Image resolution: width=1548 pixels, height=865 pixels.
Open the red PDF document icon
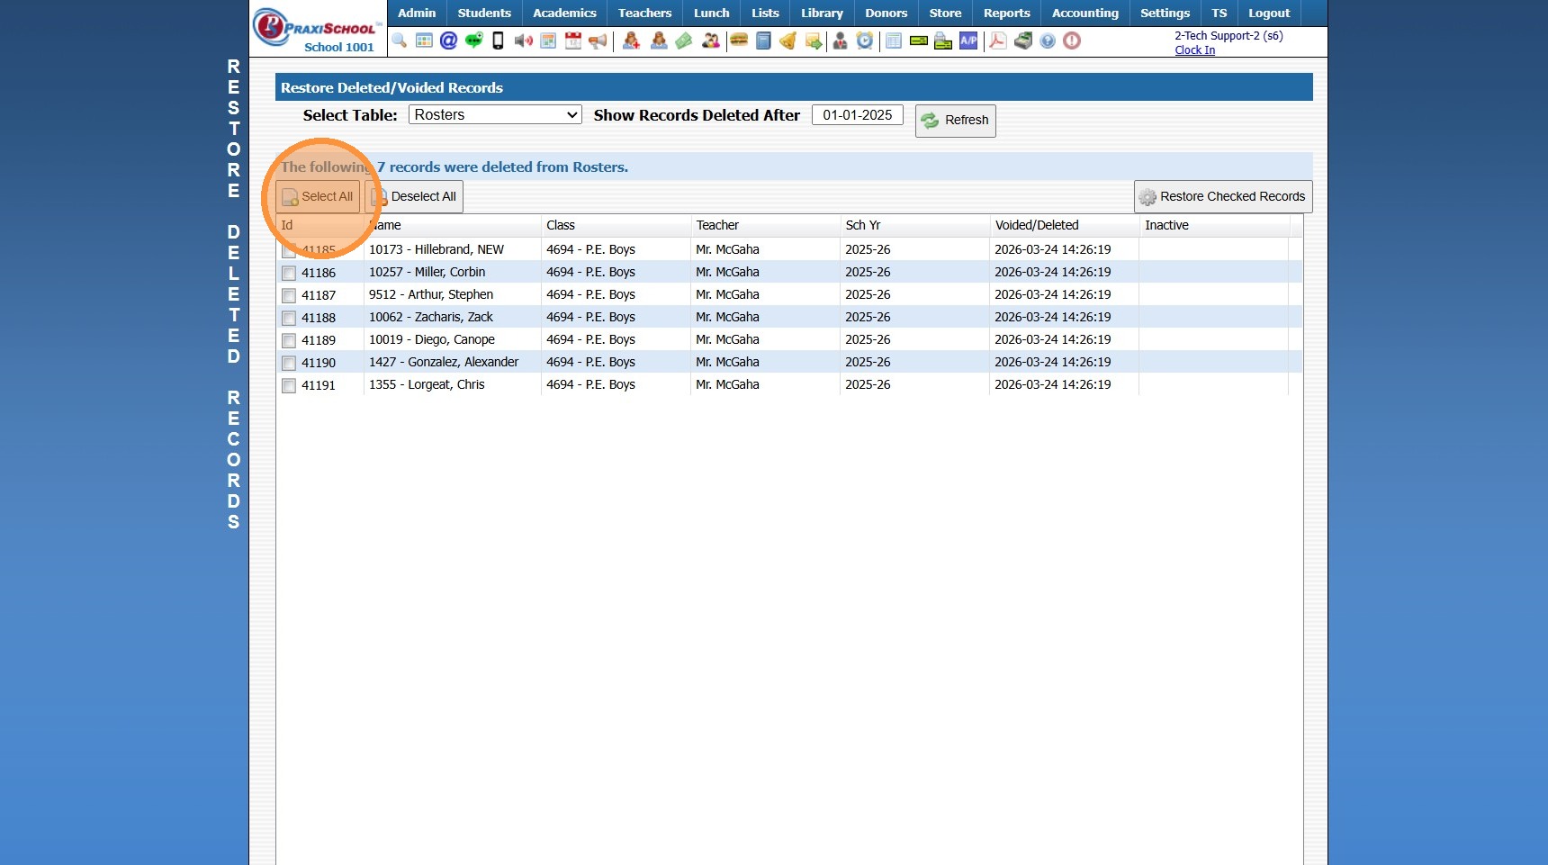click(x=997, y=41)
